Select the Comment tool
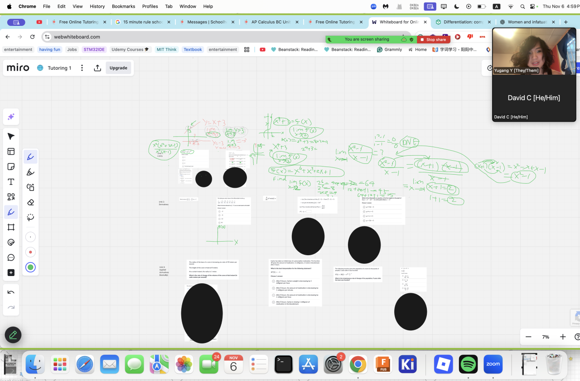The height and width of the screenshot is (381, 580). 11,257
